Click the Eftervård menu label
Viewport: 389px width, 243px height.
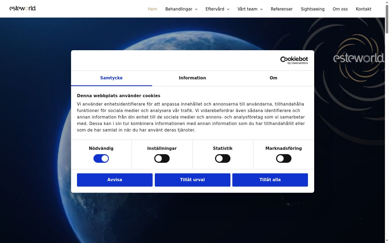[215, 9]
